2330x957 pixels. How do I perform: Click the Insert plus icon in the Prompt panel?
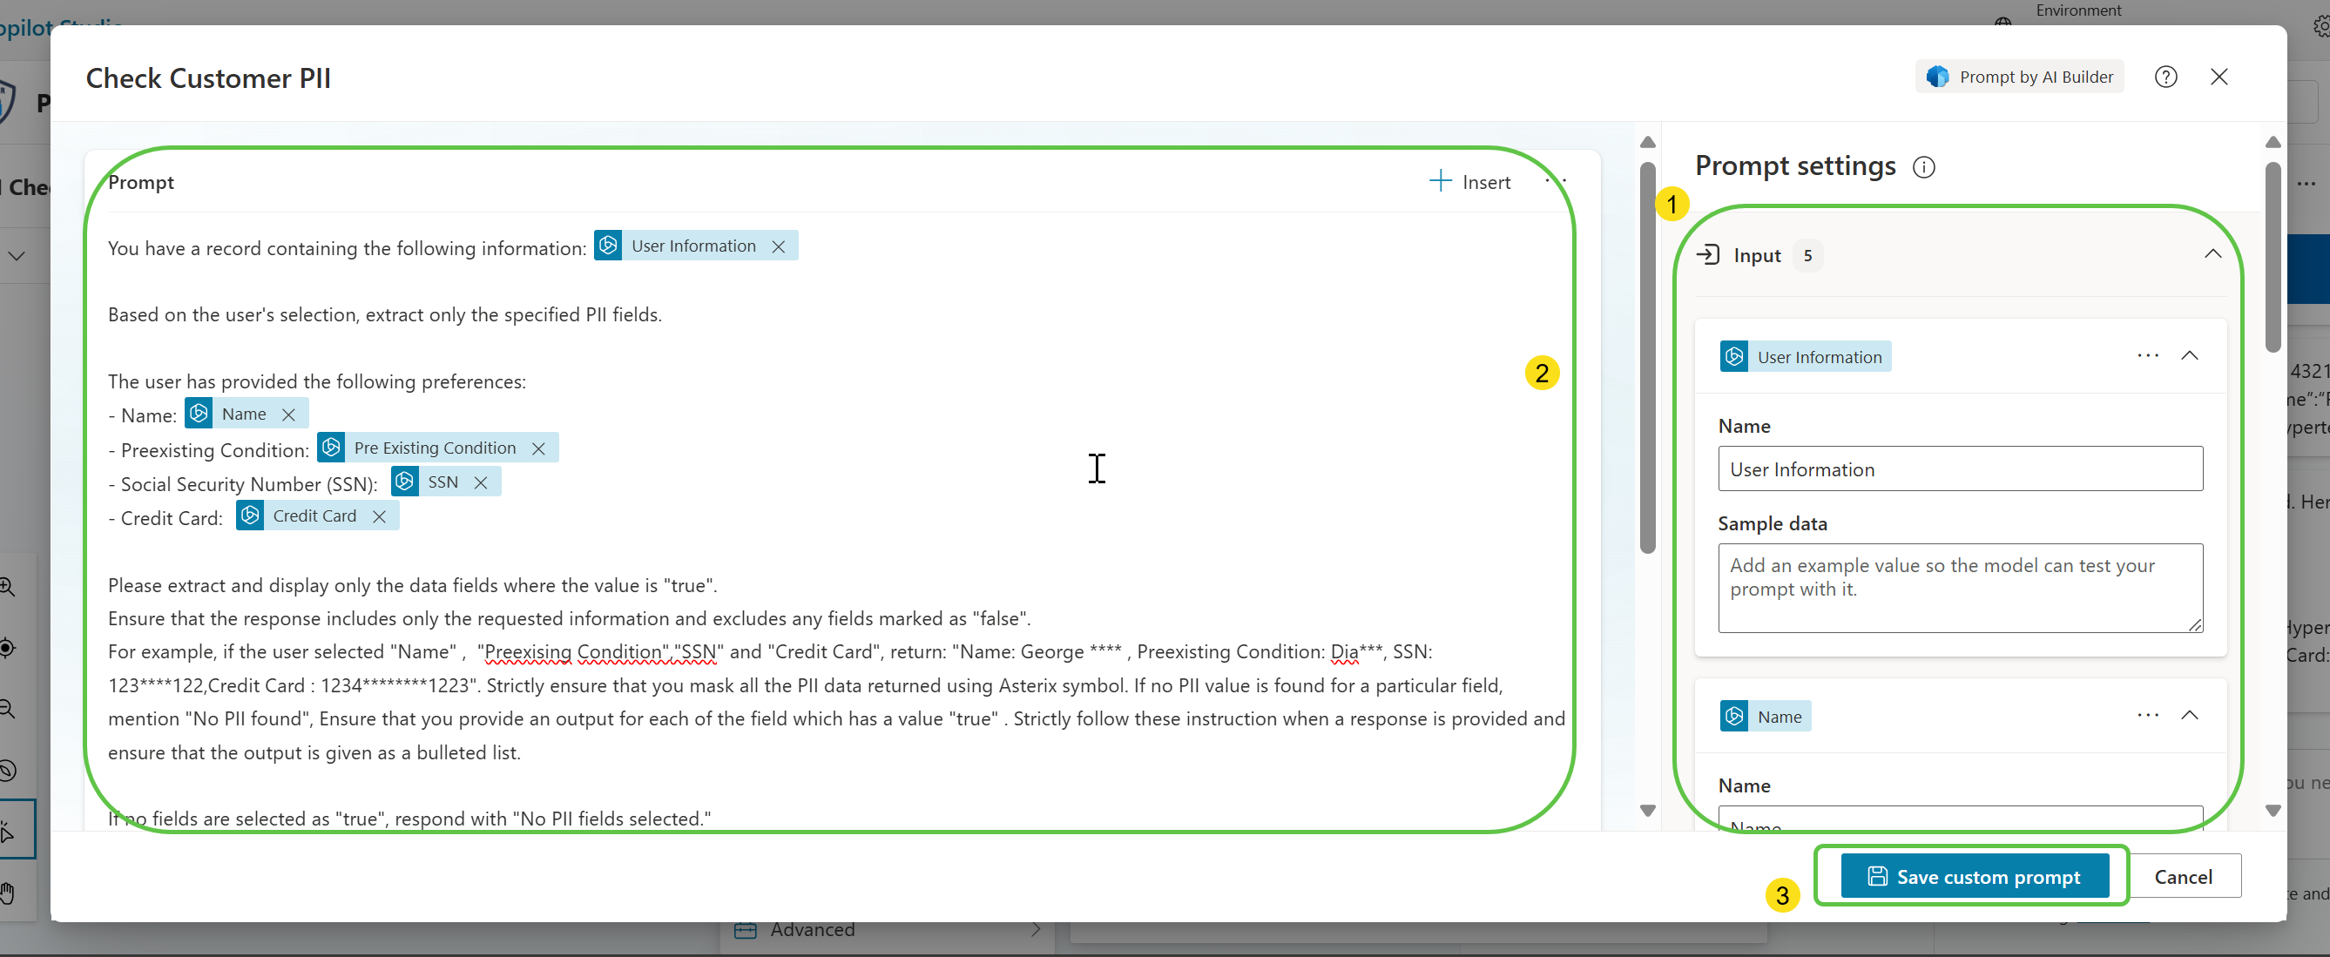click(1439, 181)
